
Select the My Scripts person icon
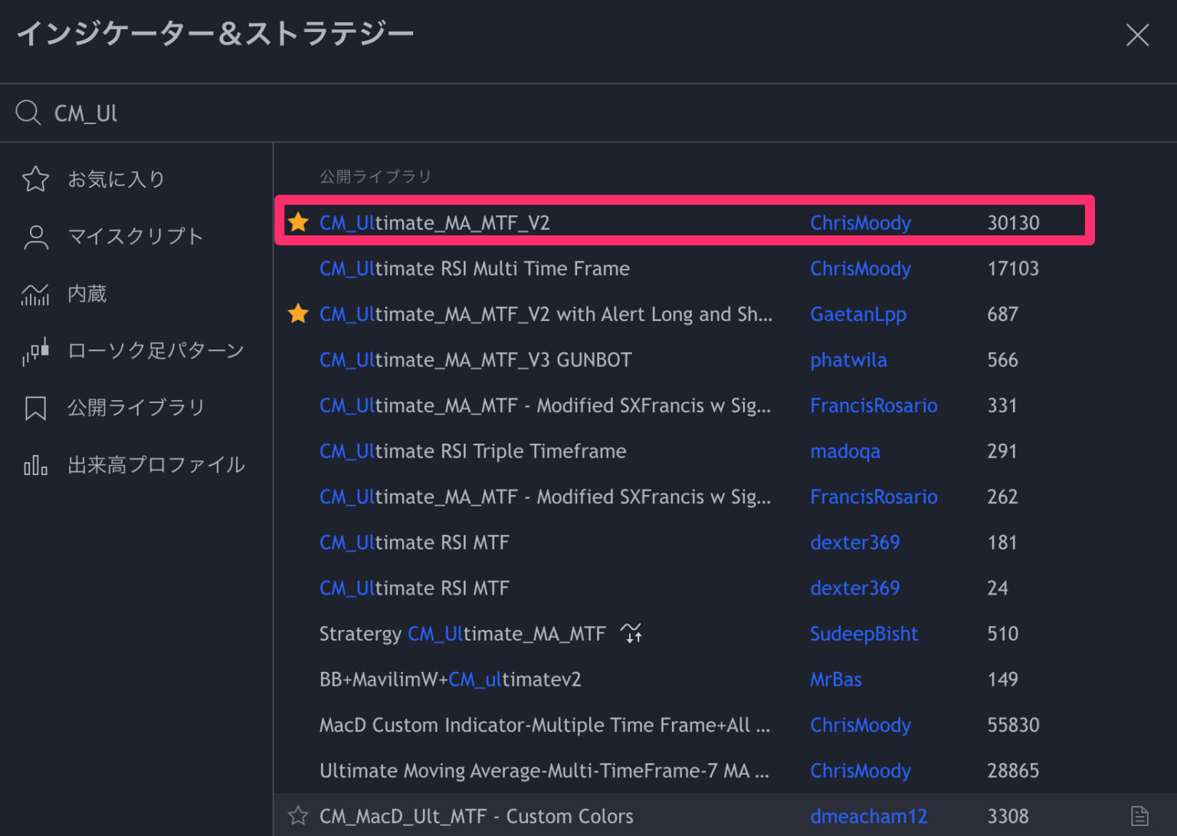35,236
